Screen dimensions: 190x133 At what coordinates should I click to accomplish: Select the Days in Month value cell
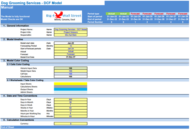click(x=71, y=102)
